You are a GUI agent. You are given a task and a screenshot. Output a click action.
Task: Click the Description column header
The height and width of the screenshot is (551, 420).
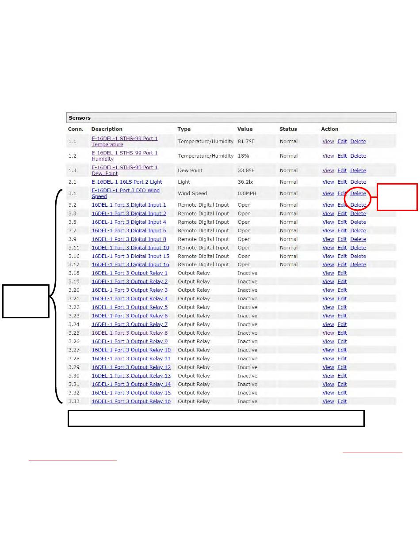pos(107,129)
